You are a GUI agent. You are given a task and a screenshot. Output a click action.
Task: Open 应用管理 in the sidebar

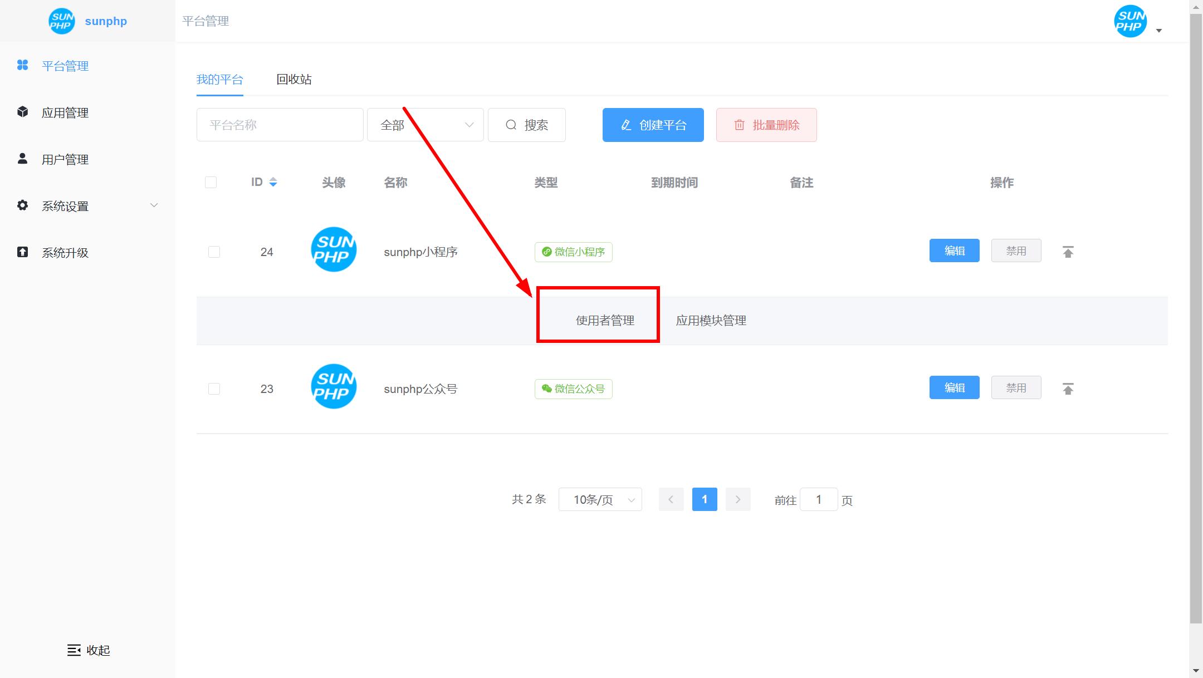[65, 112]
